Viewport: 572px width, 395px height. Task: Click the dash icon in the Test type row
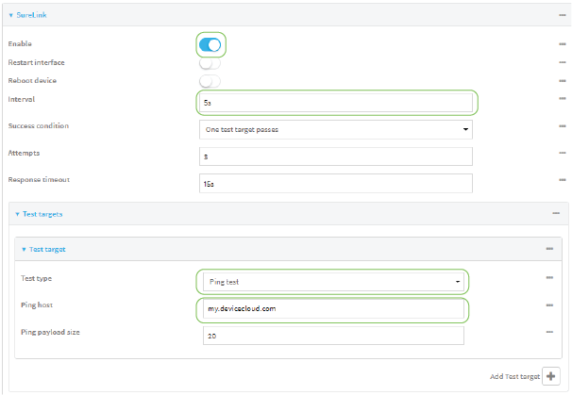tap(548, 278)
